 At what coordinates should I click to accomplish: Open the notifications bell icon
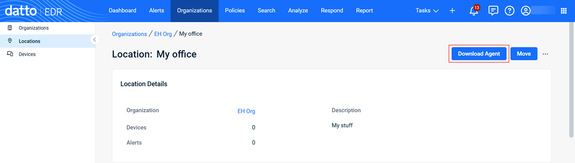coord(474,11)
